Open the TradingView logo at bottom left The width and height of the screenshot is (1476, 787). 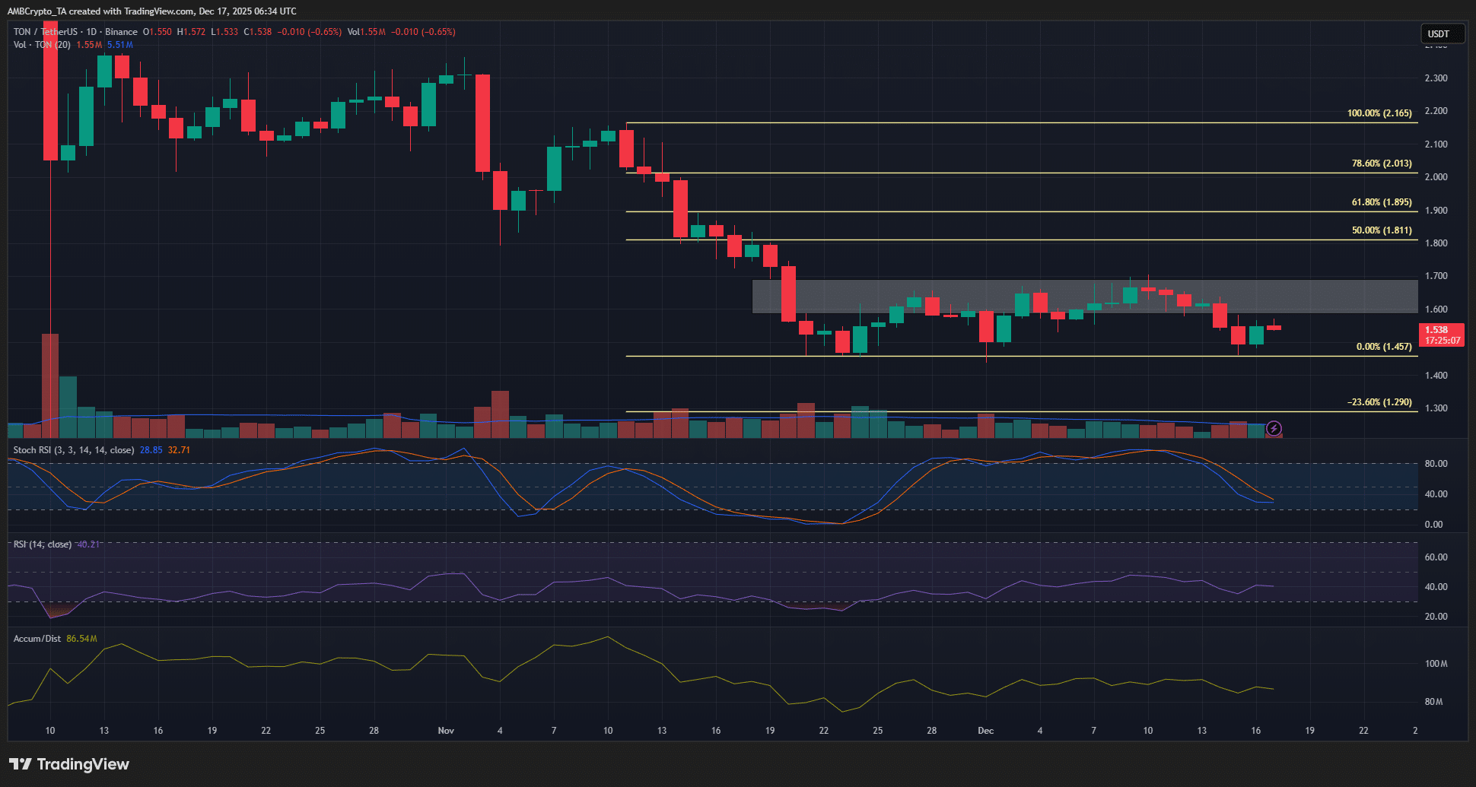68,763
